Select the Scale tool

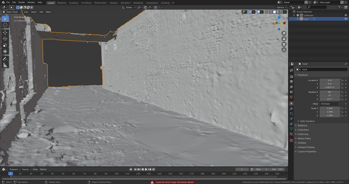coord(5,45)
